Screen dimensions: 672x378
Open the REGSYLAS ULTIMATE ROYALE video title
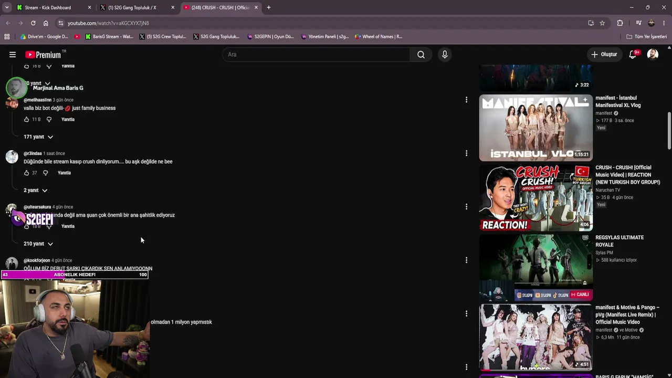pyautogui.click(x=619, y=241)
